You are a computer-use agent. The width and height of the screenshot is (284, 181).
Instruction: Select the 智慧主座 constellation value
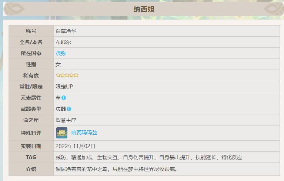tap(66, 120)
